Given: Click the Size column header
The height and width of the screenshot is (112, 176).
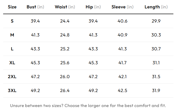Looking at the screenshot, I should click(x=12, y=7).
